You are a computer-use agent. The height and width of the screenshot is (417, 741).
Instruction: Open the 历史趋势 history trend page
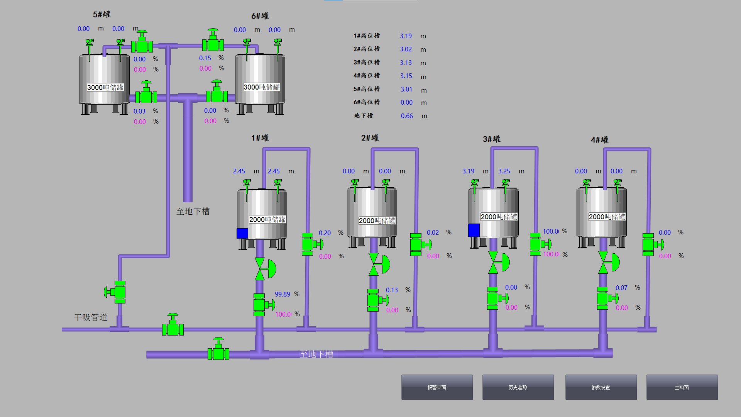click(x=518, y=387)
